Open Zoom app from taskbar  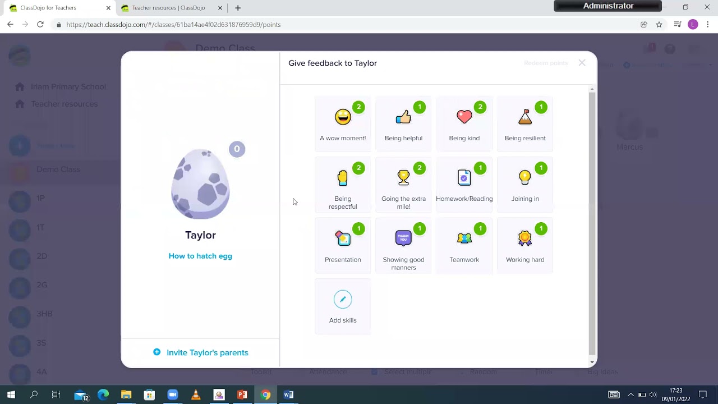(x=172, y=394)
